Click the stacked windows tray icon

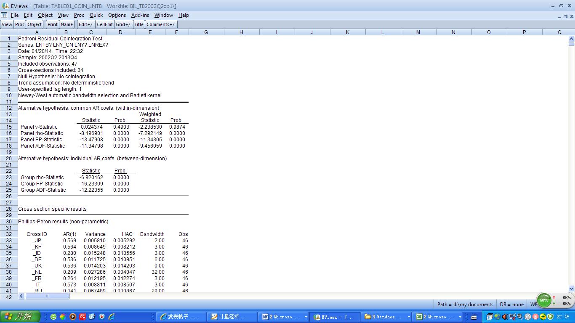490,317
